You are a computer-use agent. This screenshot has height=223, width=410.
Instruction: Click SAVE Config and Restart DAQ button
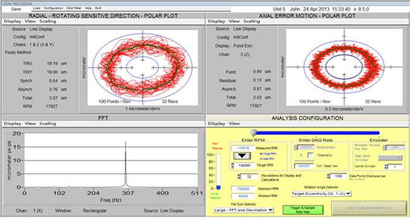(368, 208)
